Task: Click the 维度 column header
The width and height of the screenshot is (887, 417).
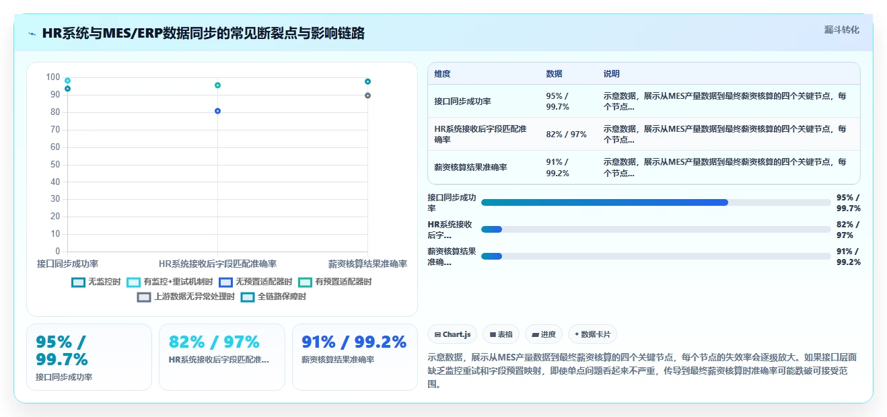Action: click(442, 74)
